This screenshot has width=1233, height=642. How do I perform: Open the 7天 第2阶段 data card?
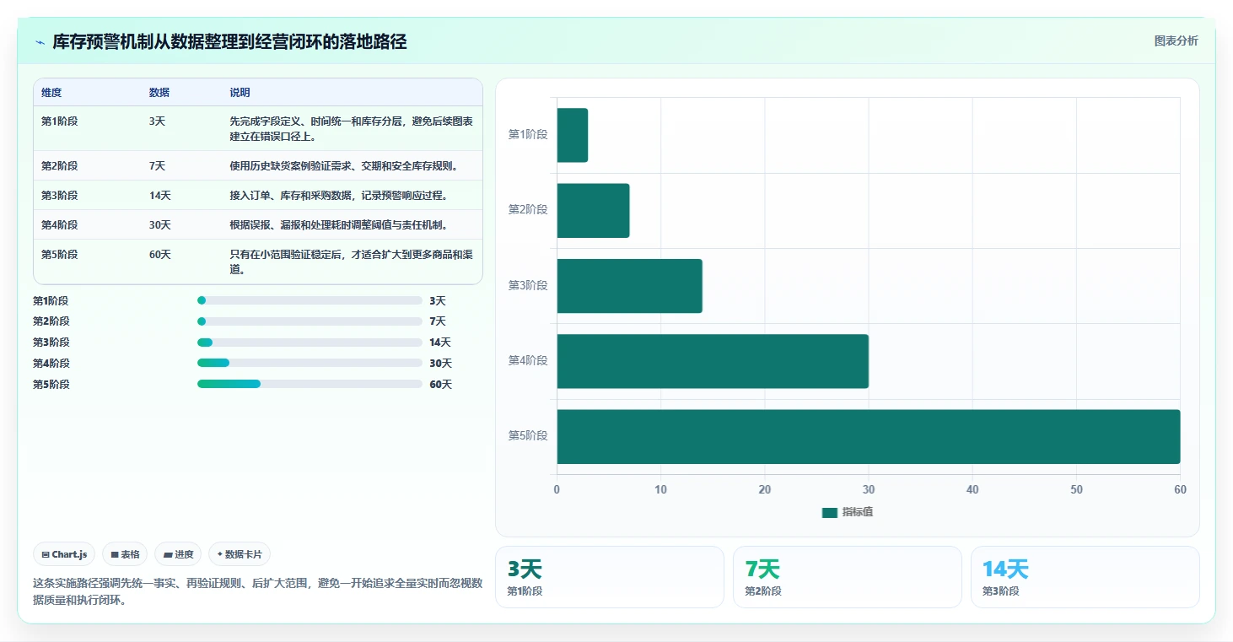[848, 577]
